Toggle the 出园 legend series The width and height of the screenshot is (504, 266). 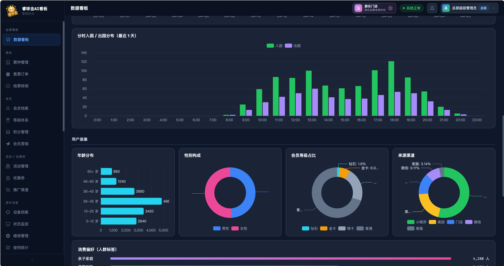coord(293,46)
